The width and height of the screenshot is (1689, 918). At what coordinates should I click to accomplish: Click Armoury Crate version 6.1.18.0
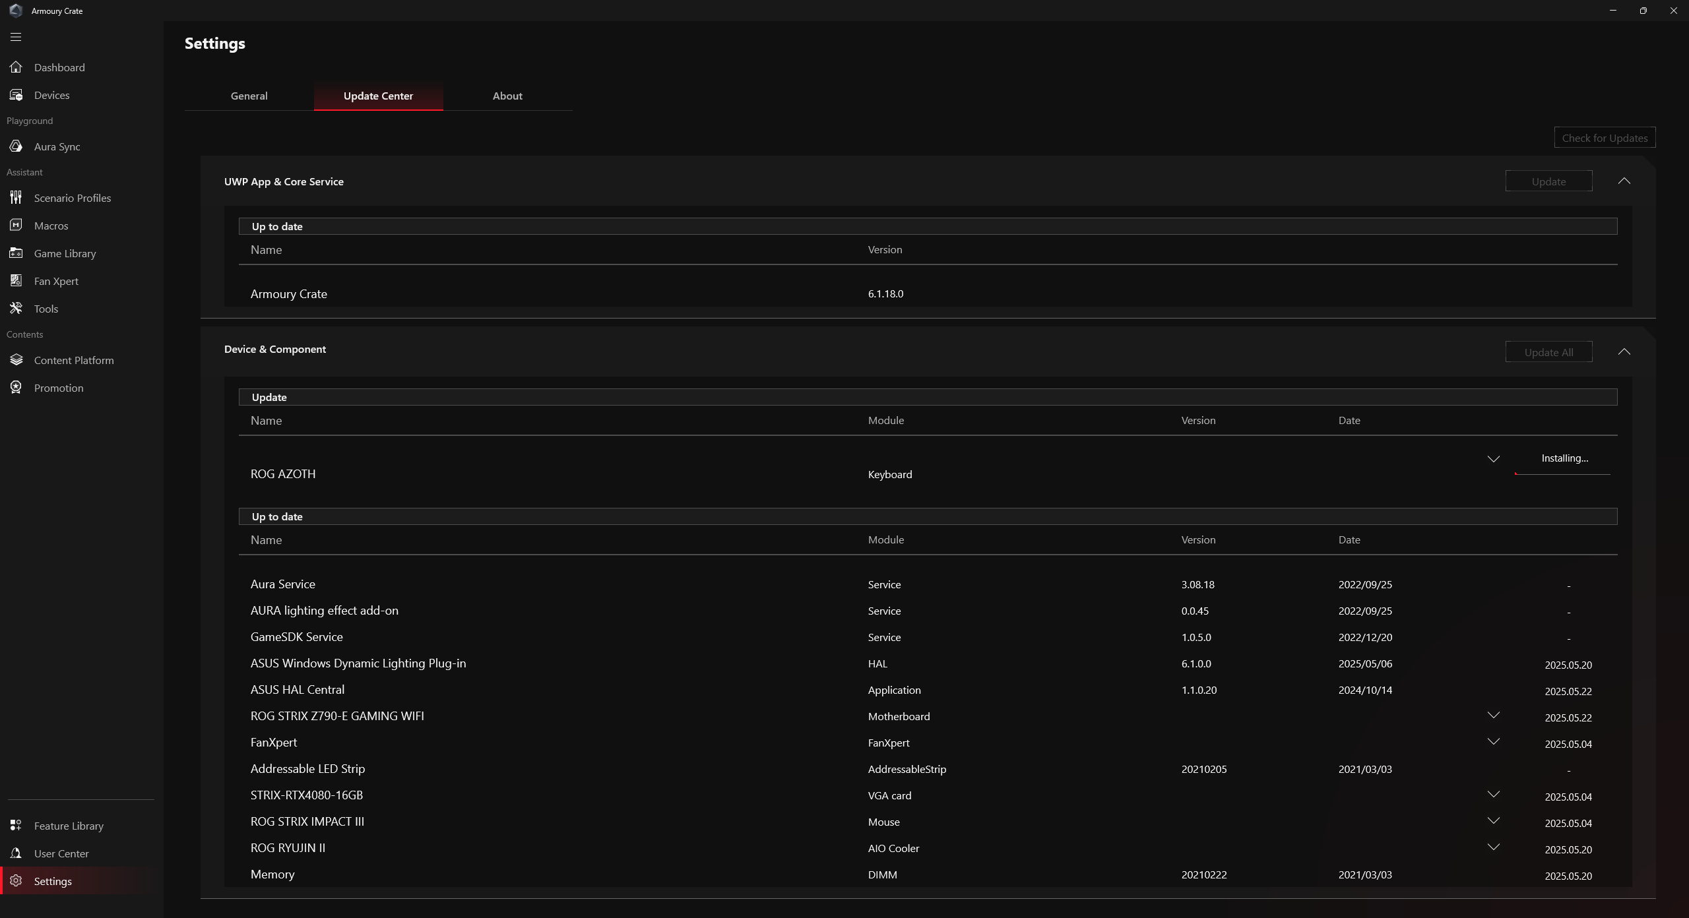tap(885, 294)
